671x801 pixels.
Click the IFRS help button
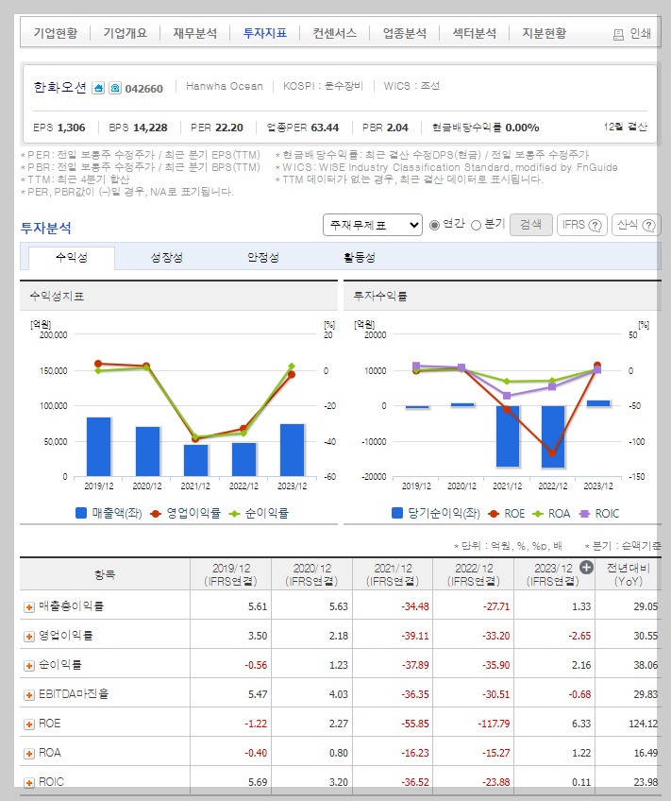coord(581,225)
